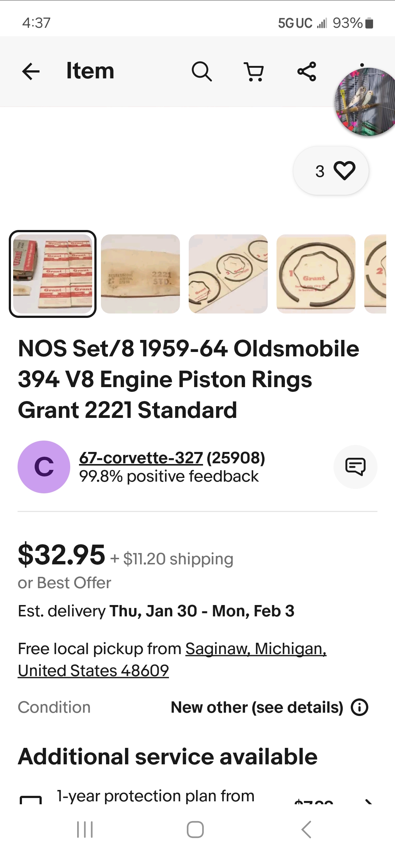Tap the back arrow icon

tap(31, 71)
